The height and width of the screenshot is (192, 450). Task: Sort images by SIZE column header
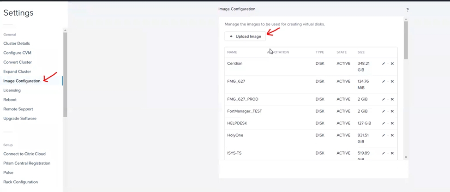pos(361,52)
